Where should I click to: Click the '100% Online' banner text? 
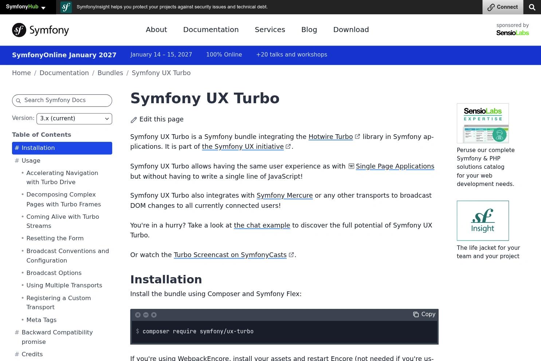point(224,55)
